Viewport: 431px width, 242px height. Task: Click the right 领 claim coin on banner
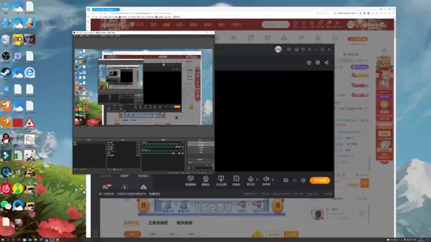[277, 205]
